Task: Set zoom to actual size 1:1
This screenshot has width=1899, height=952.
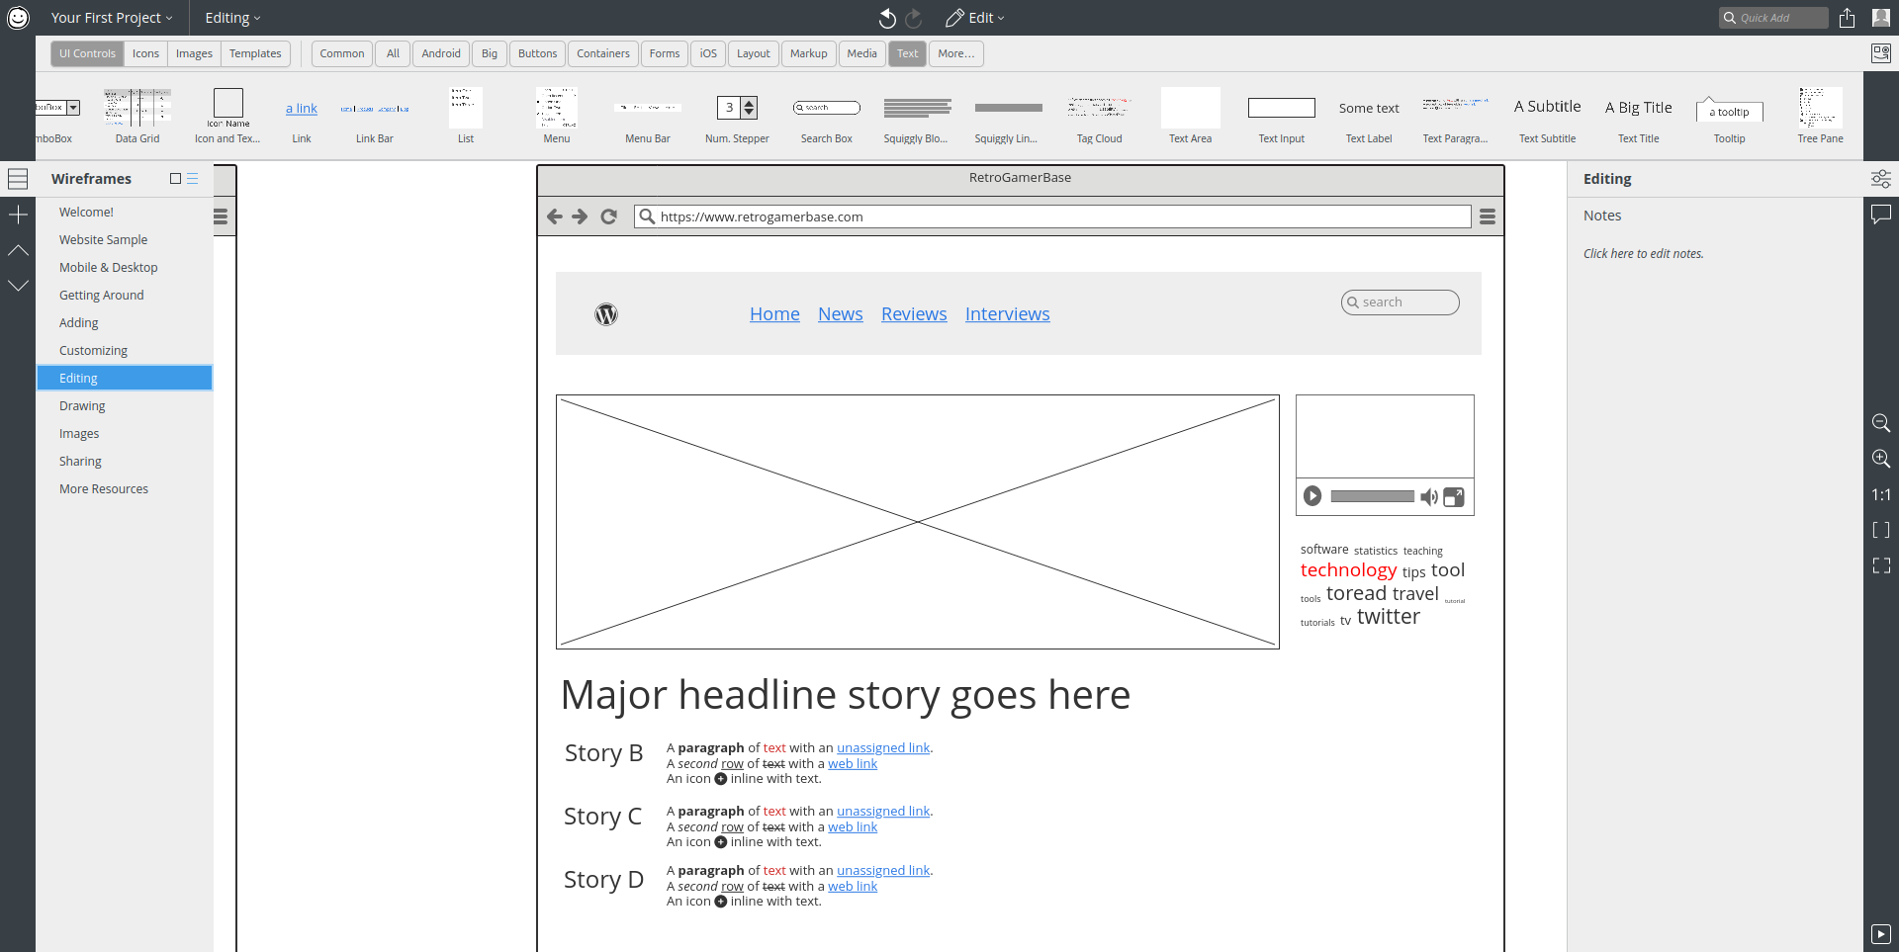Action: (x=1881, y=494)
